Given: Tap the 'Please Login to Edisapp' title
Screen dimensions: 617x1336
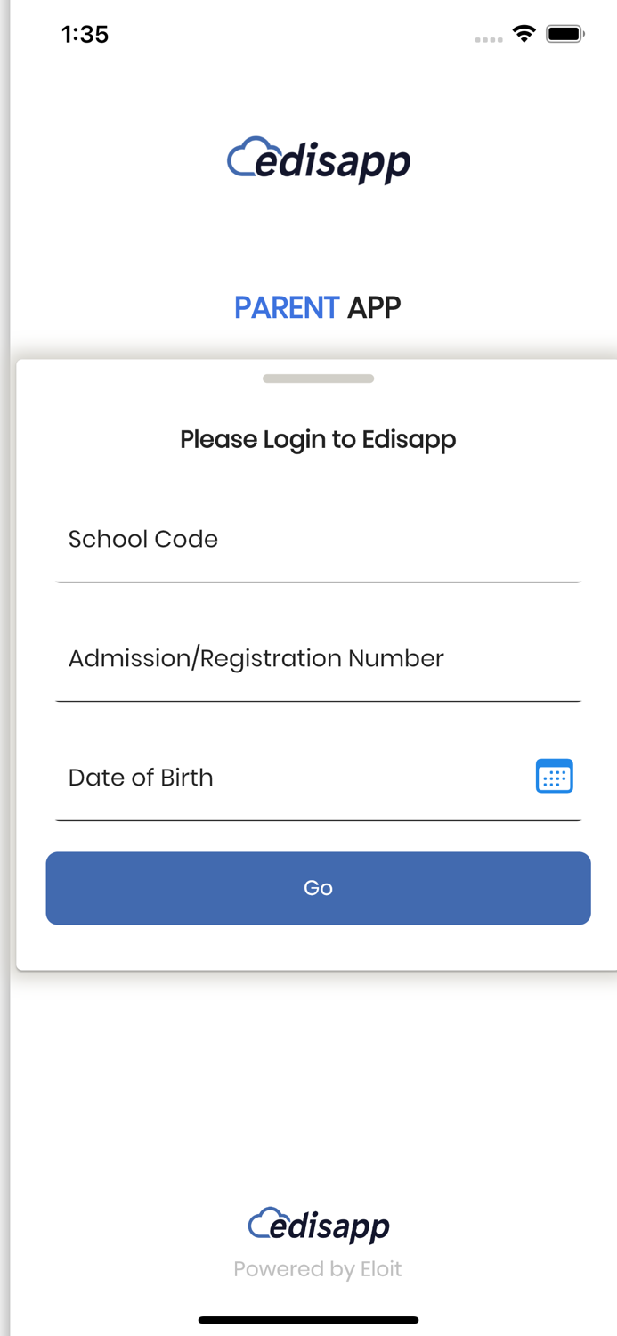Looking at the screenshot, I should pyautogui.click(x=318, y=438).
